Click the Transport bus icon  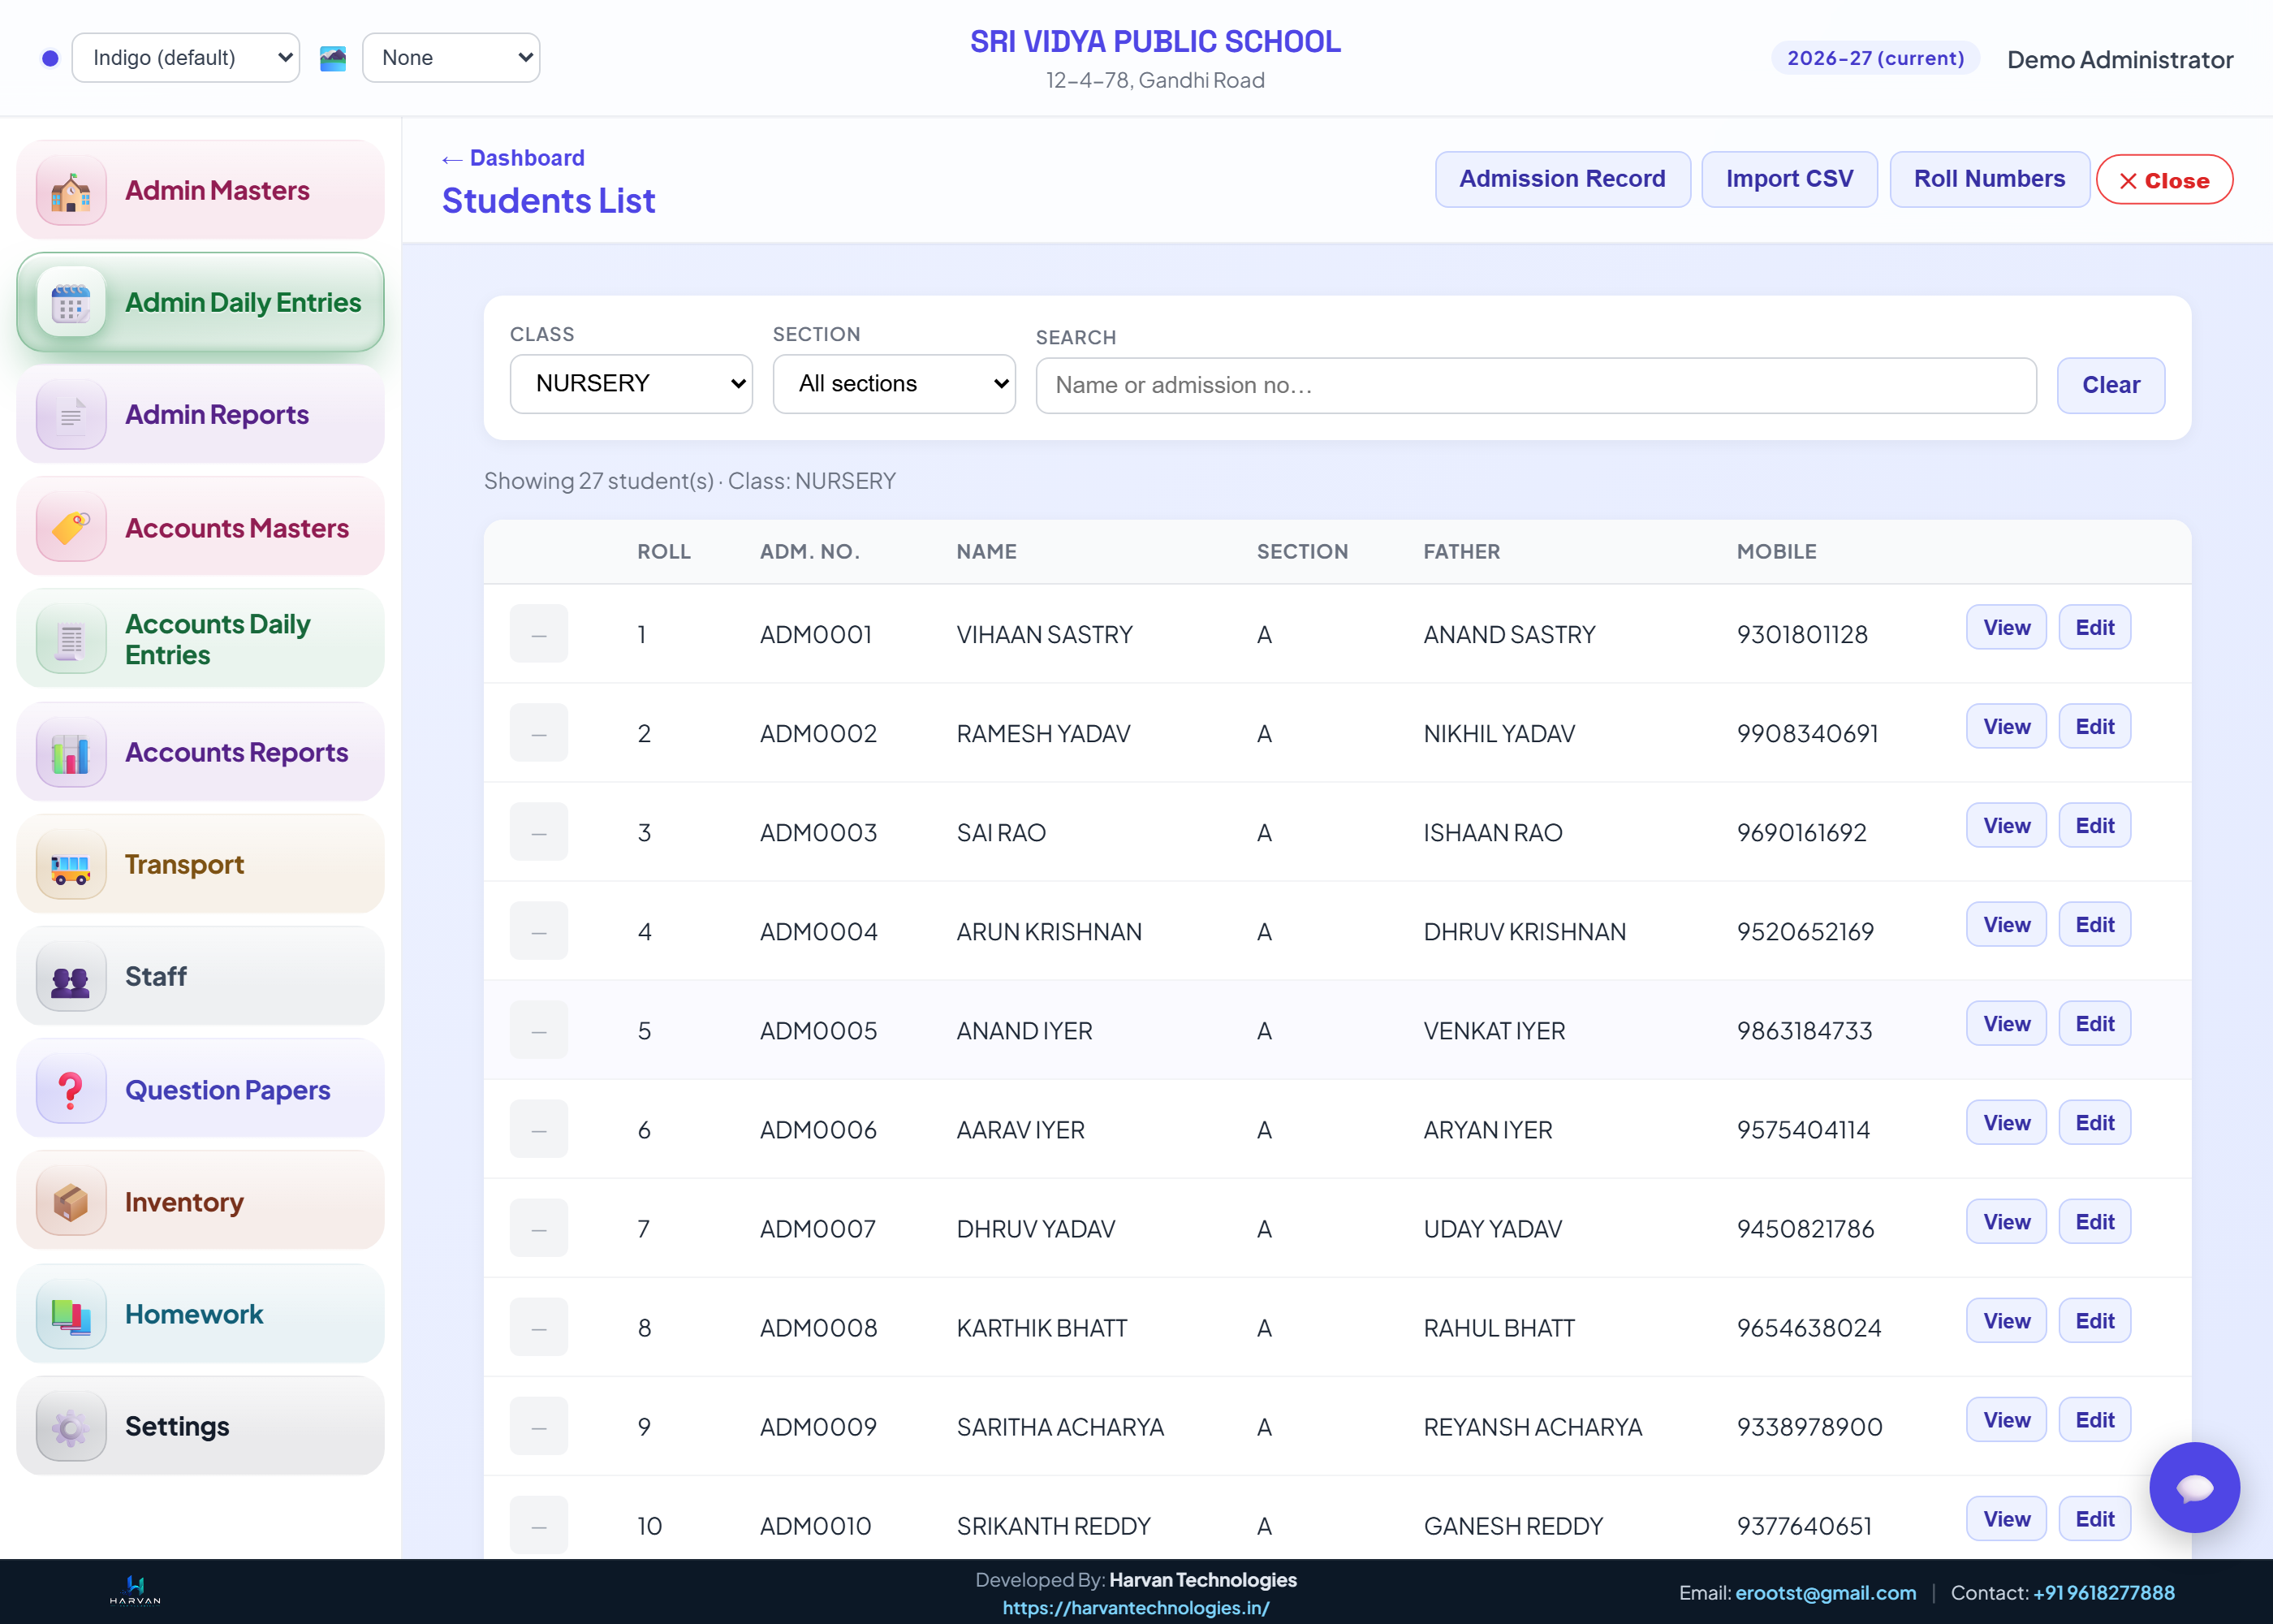(71, 864)
